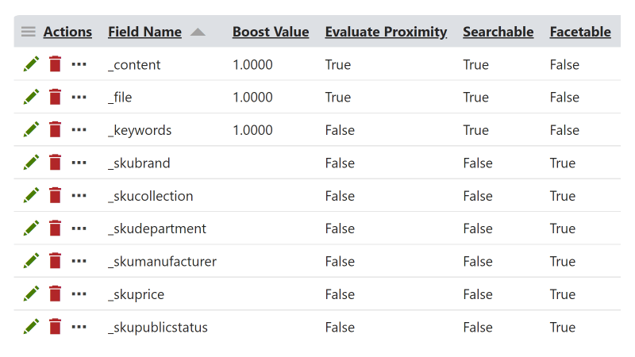
Task: Delete the _file field row
Action: click(x=55, y=97)
